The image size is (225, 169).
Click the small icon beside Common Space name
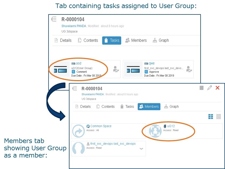point(88,126)
